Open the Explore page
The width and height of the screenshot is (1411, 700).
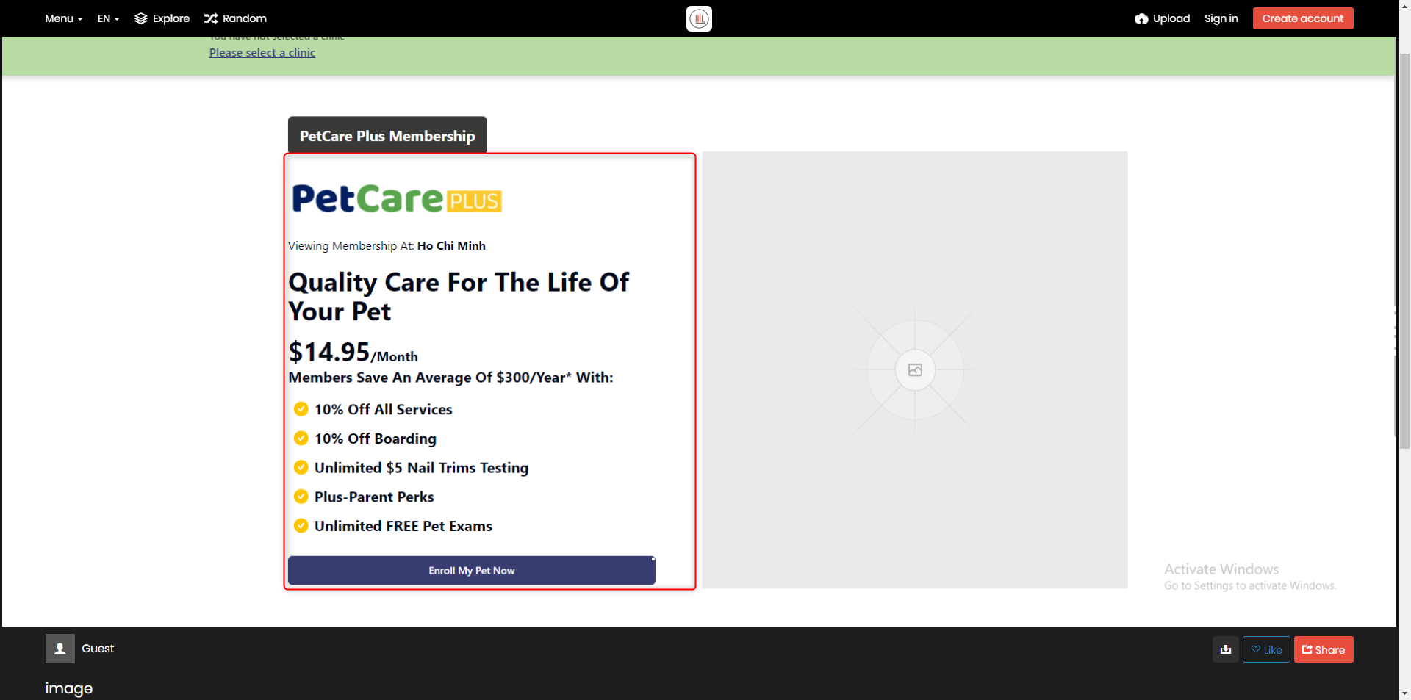pos(162,18)
